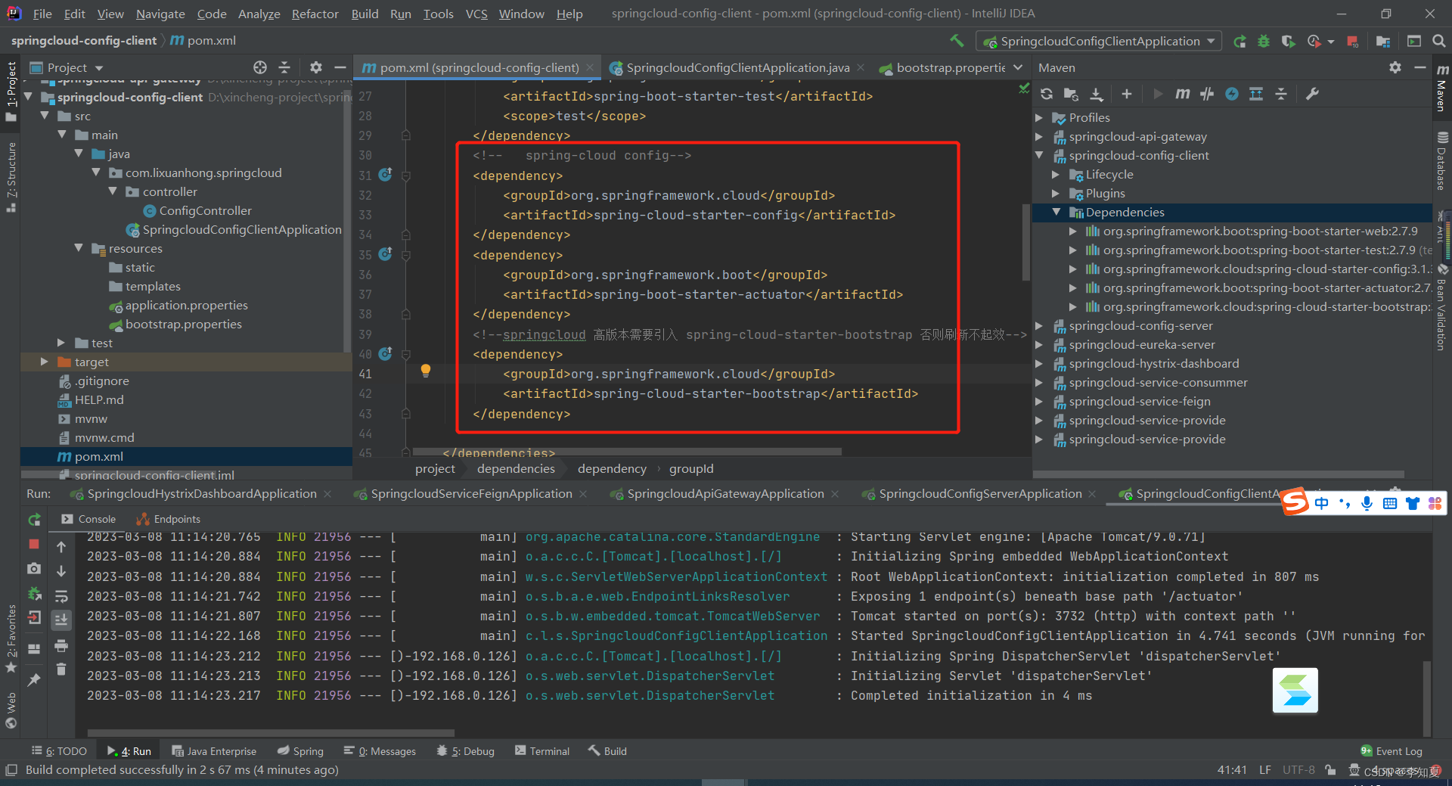The width and height of the screenshot is (1452, 786).
Task: Click the console horizontal scrollbar
Action: click(x=271, y=732)
